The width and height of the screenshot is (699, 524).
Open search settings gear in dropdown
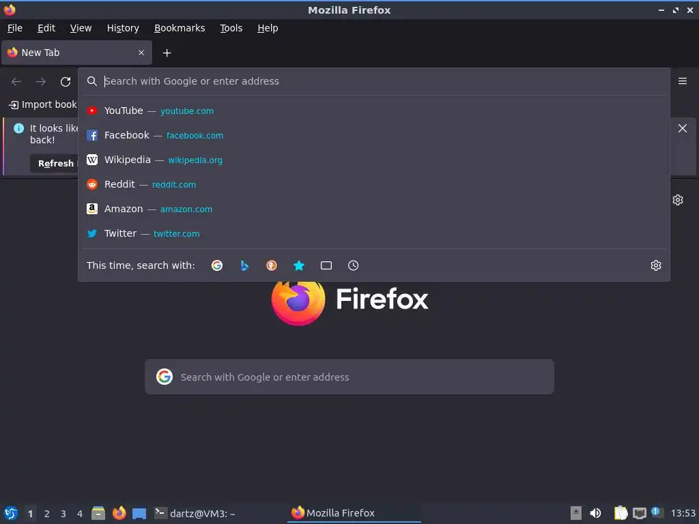point(656,265)
